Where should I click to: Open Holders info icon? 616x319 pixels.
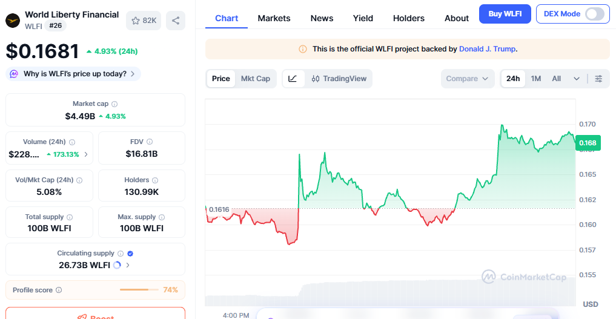click(x=155, y=180)
